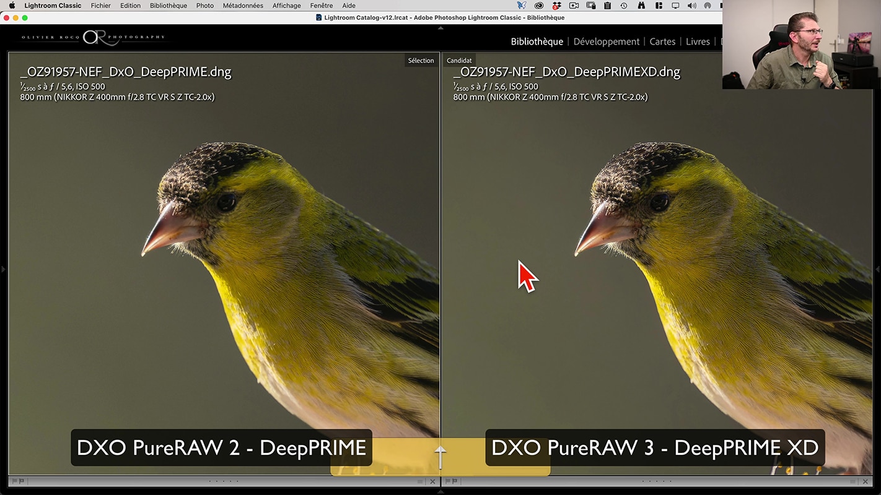Expand the right panel with its side arrow

point(878,269)
